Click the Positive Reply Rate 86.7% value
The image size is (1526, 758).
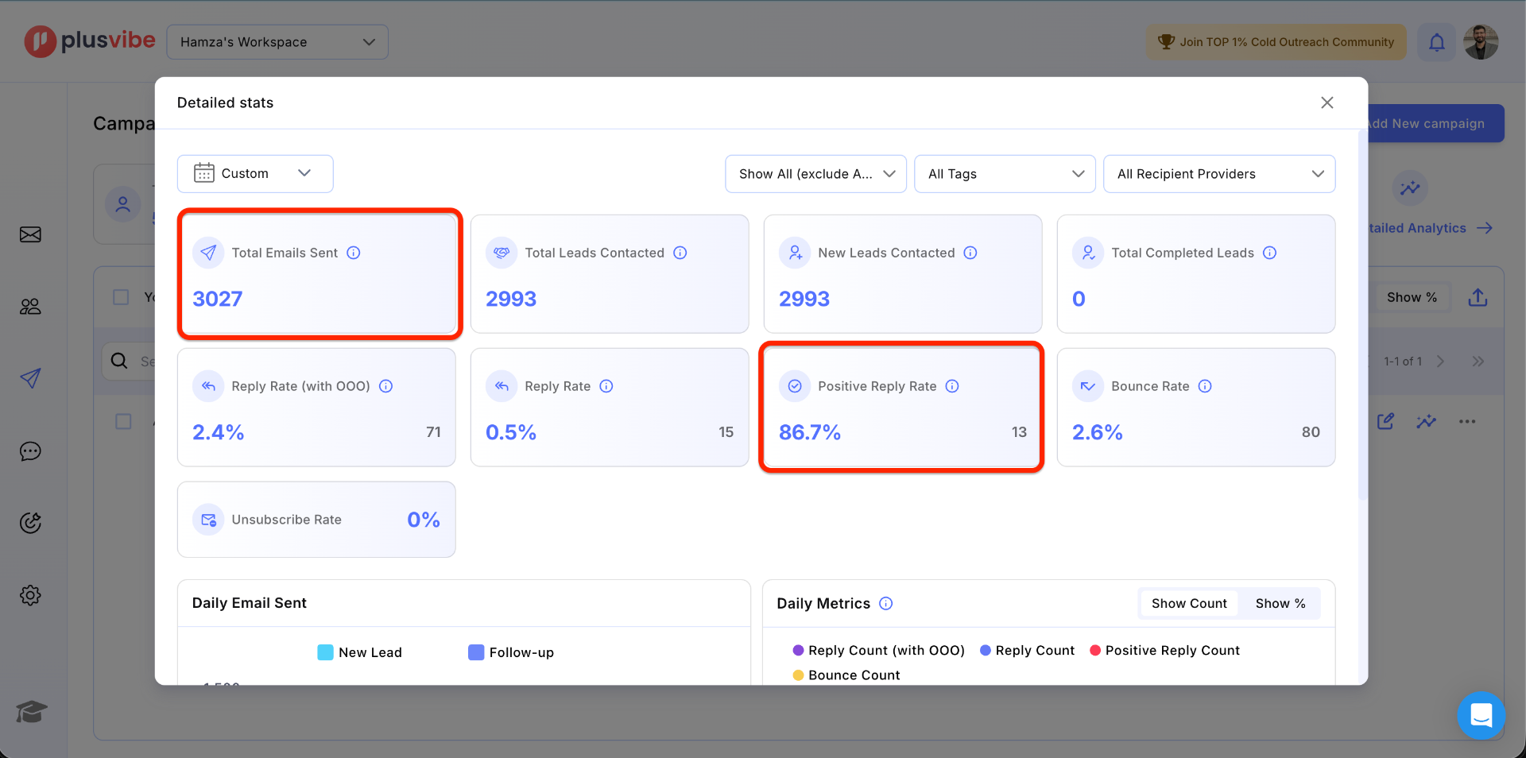point(810,432)
